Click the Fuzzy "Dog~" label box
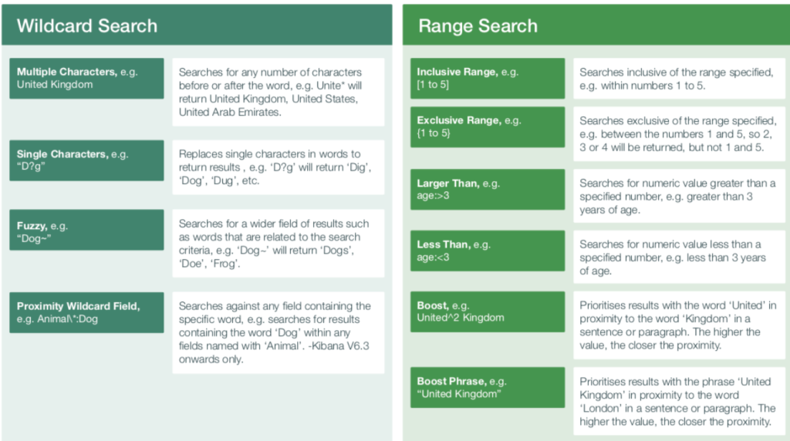 tap(89, 230)
